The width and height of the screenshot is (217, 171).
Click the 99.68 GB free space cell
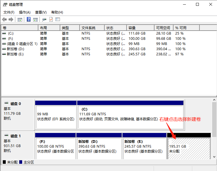(x=164, y=39)
